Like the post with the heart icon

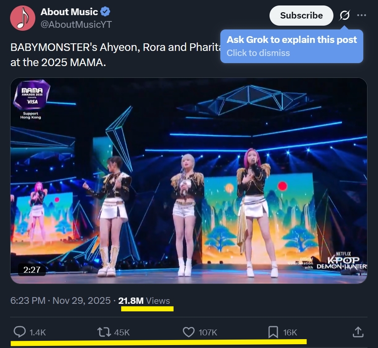click(x=189, y=332)
